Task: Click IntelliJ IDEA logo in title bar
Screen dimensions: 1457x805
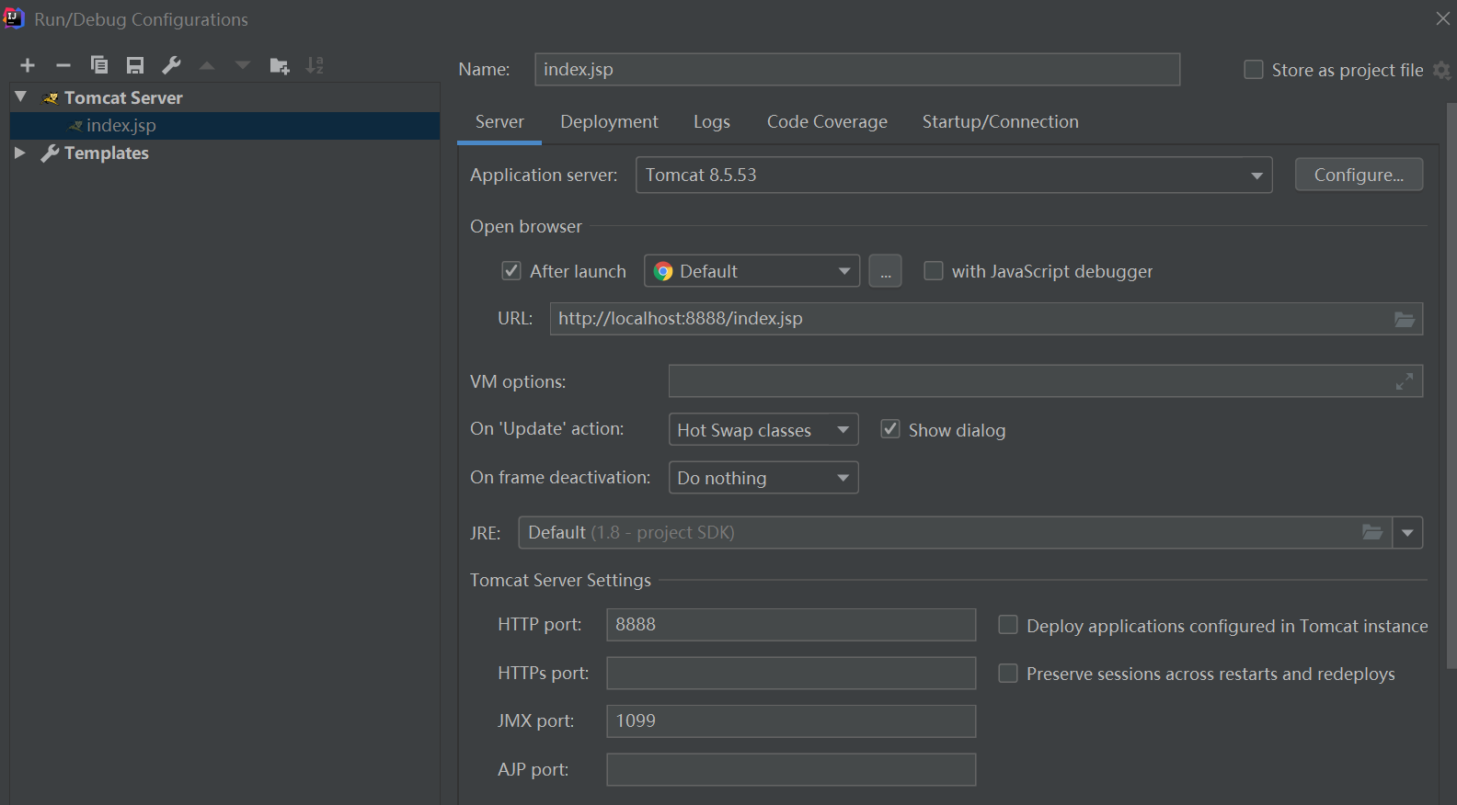Action: [14, 17]
